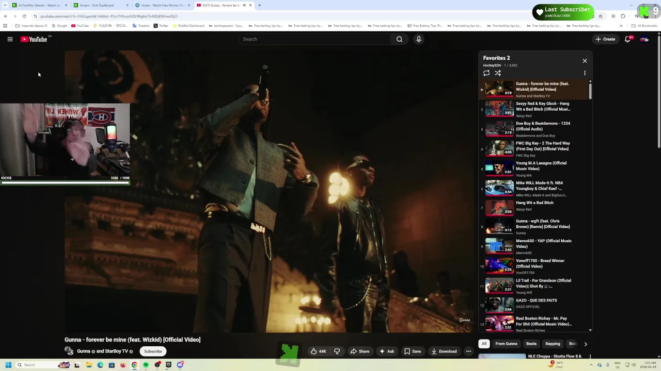The width and height of the screenshot is (661, 371).
Task: Open playlist more options menu
Action: 585,73
